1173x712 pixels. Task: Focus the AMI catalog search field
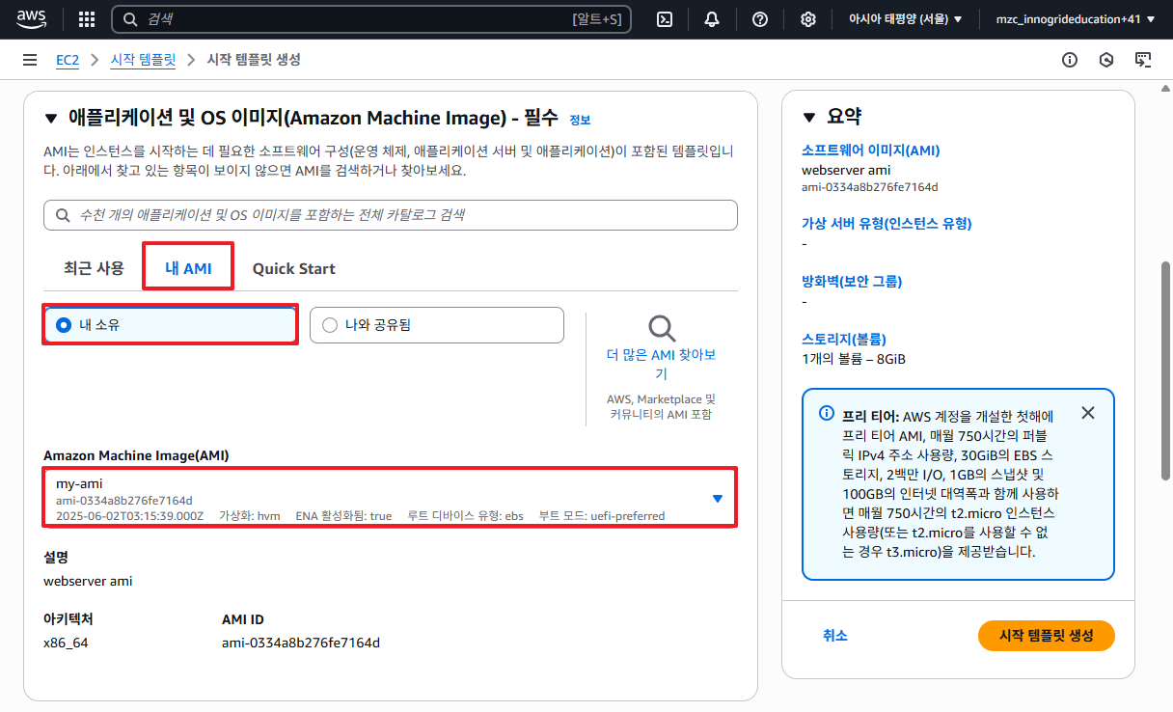[x=391, y=215]
